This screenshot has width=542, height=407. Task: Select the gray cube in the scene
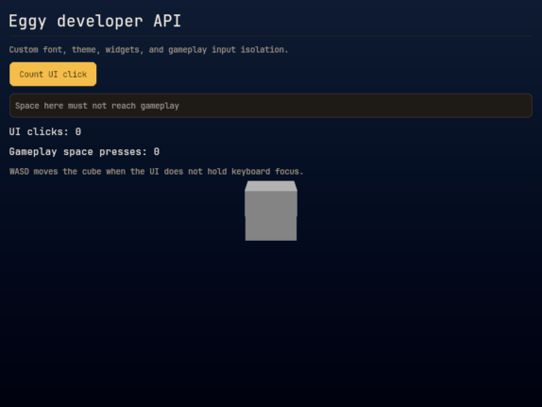[x=271, y=211]
